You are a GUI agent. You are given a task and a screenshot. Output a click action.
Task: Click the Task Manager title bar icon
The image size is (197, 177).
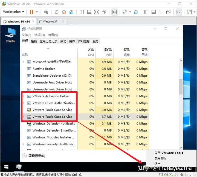tap(24, 29)
